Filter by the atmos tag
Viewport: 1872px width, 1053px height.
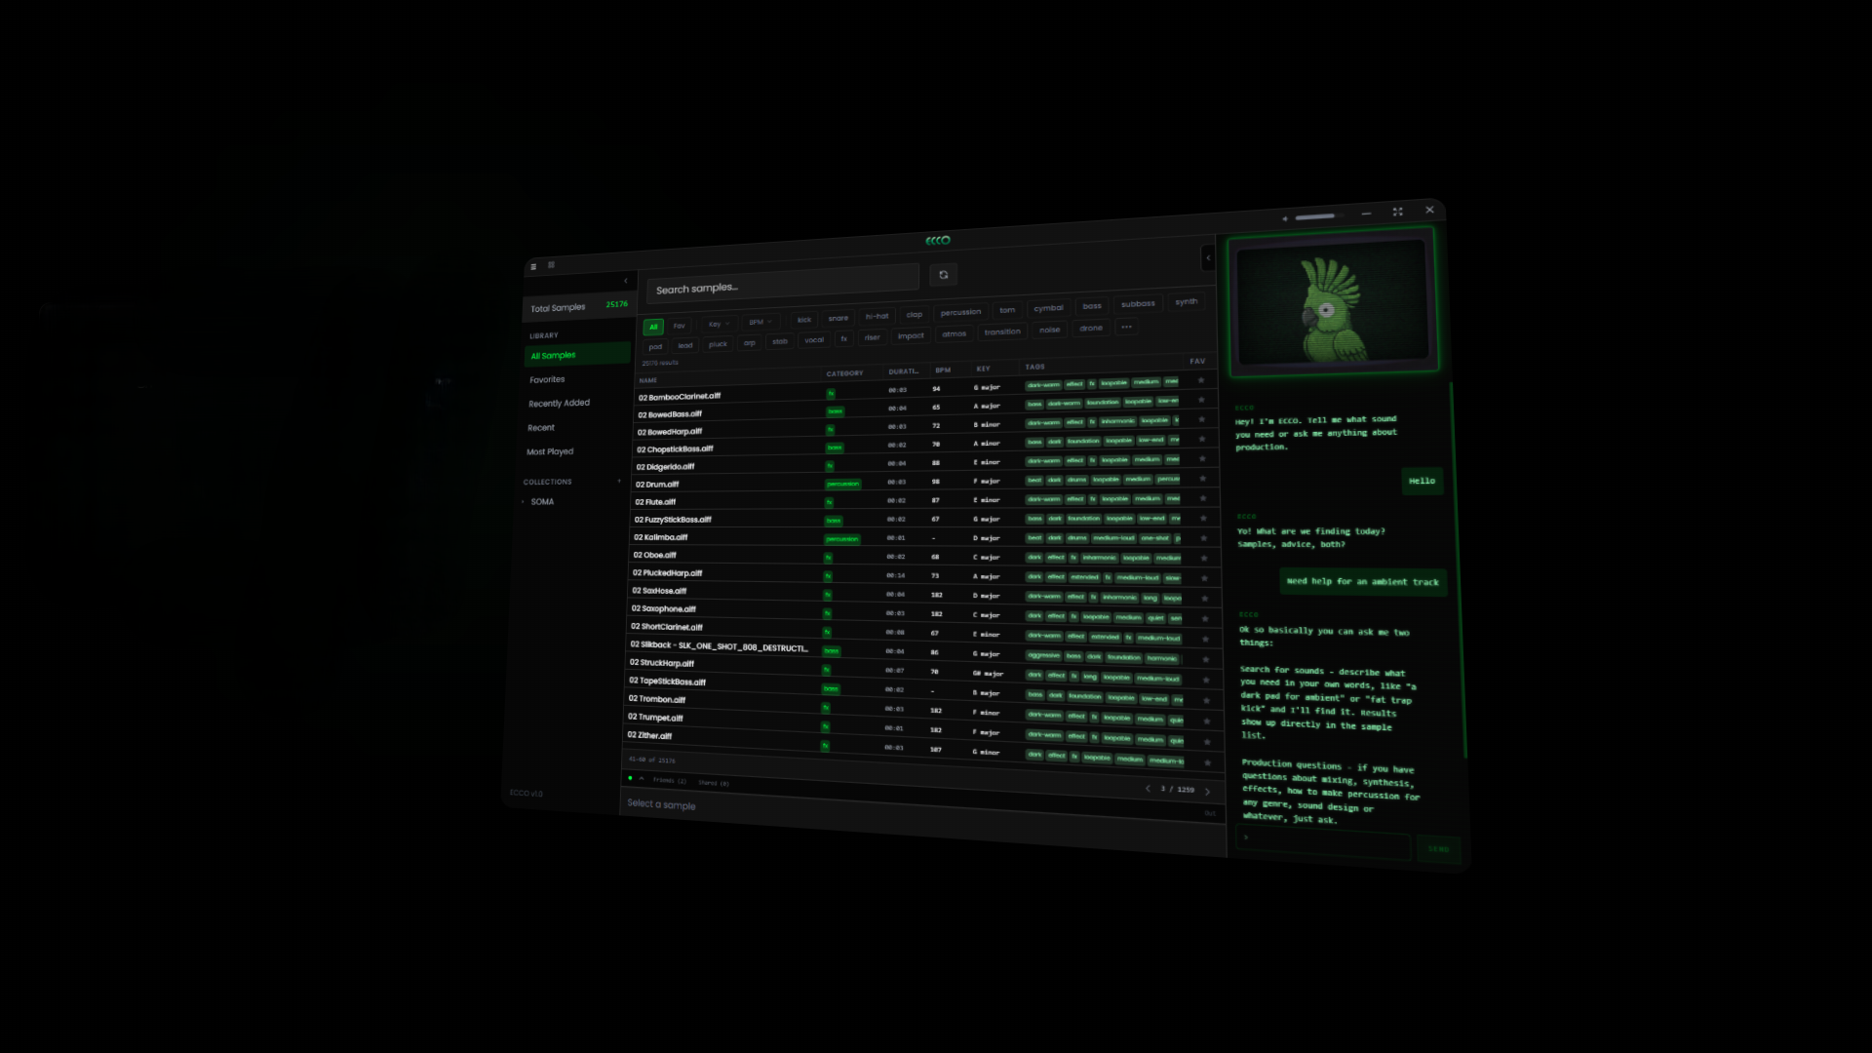[x=954, y=333]
